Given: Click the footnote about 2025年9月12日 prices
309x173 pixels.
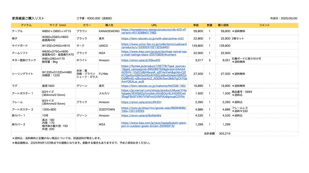Looking at the screenshot, I should coord(81,143).
